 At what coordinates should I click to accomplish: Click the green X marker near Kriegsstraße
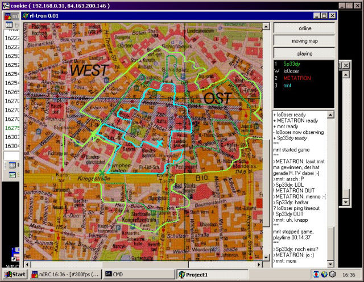click(x=102, y=172)
